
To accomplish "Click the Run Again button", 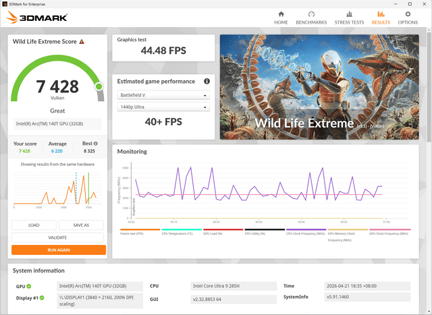I will 59,250.
